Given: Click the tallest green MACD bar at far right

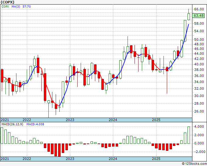Looking at the screenshot, I should click(188, 135).
